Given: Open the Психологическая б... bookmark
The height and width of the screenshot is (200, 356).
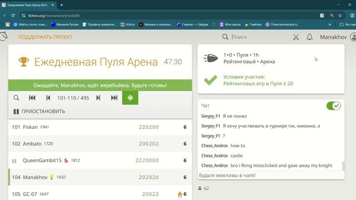Looking at the screenshot, I should [283, 24].
